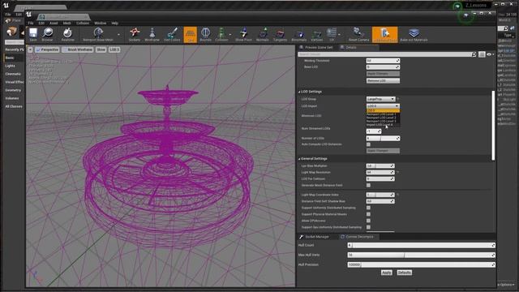The width and height of the screenshot is (519, 292).
Task: Reset the viewport camera
Action: click(358, 34)
